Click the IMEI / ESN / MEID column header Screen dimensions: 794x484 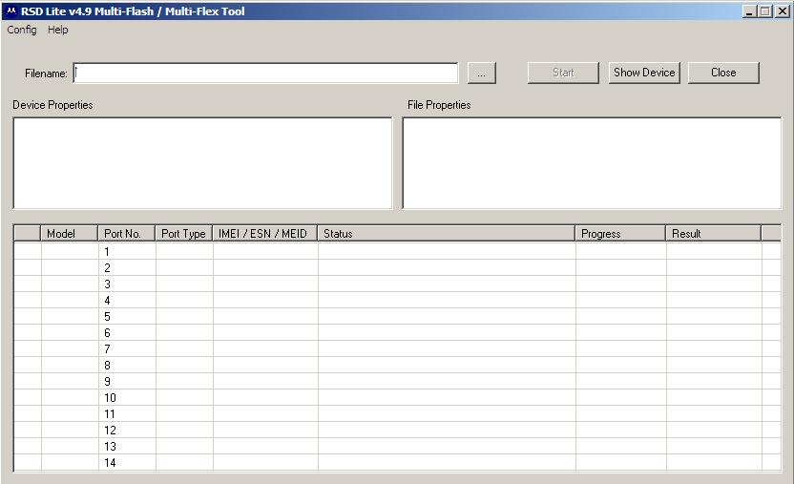click(x=265, y=233)
